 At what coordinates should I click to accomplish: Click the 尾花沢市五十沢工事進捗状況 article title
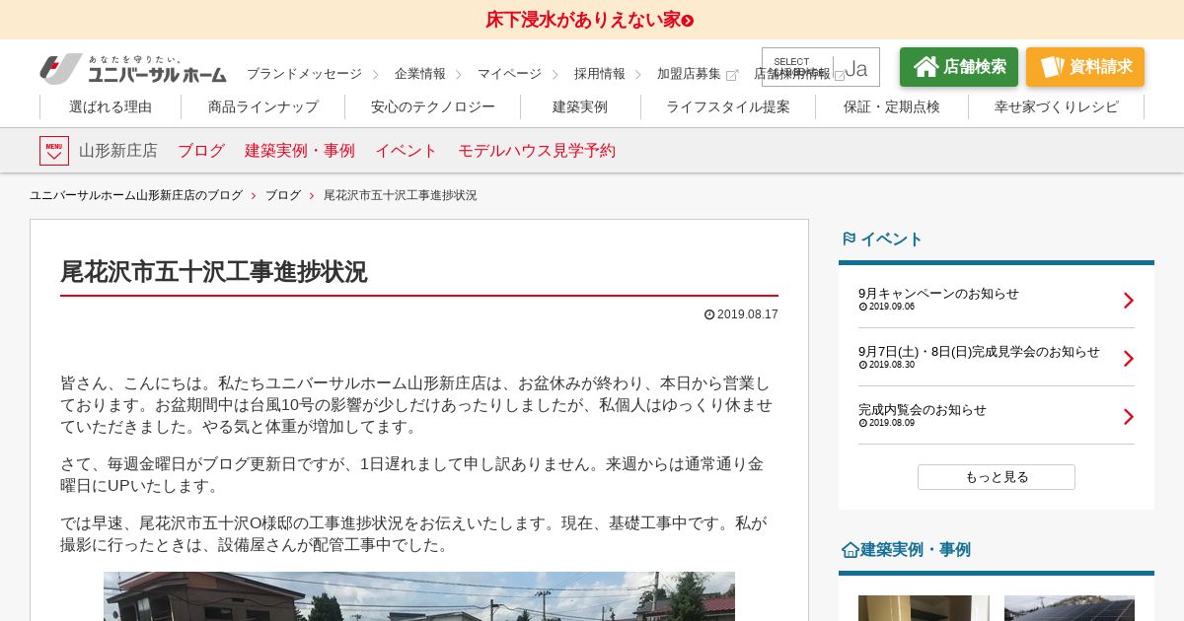213,272
